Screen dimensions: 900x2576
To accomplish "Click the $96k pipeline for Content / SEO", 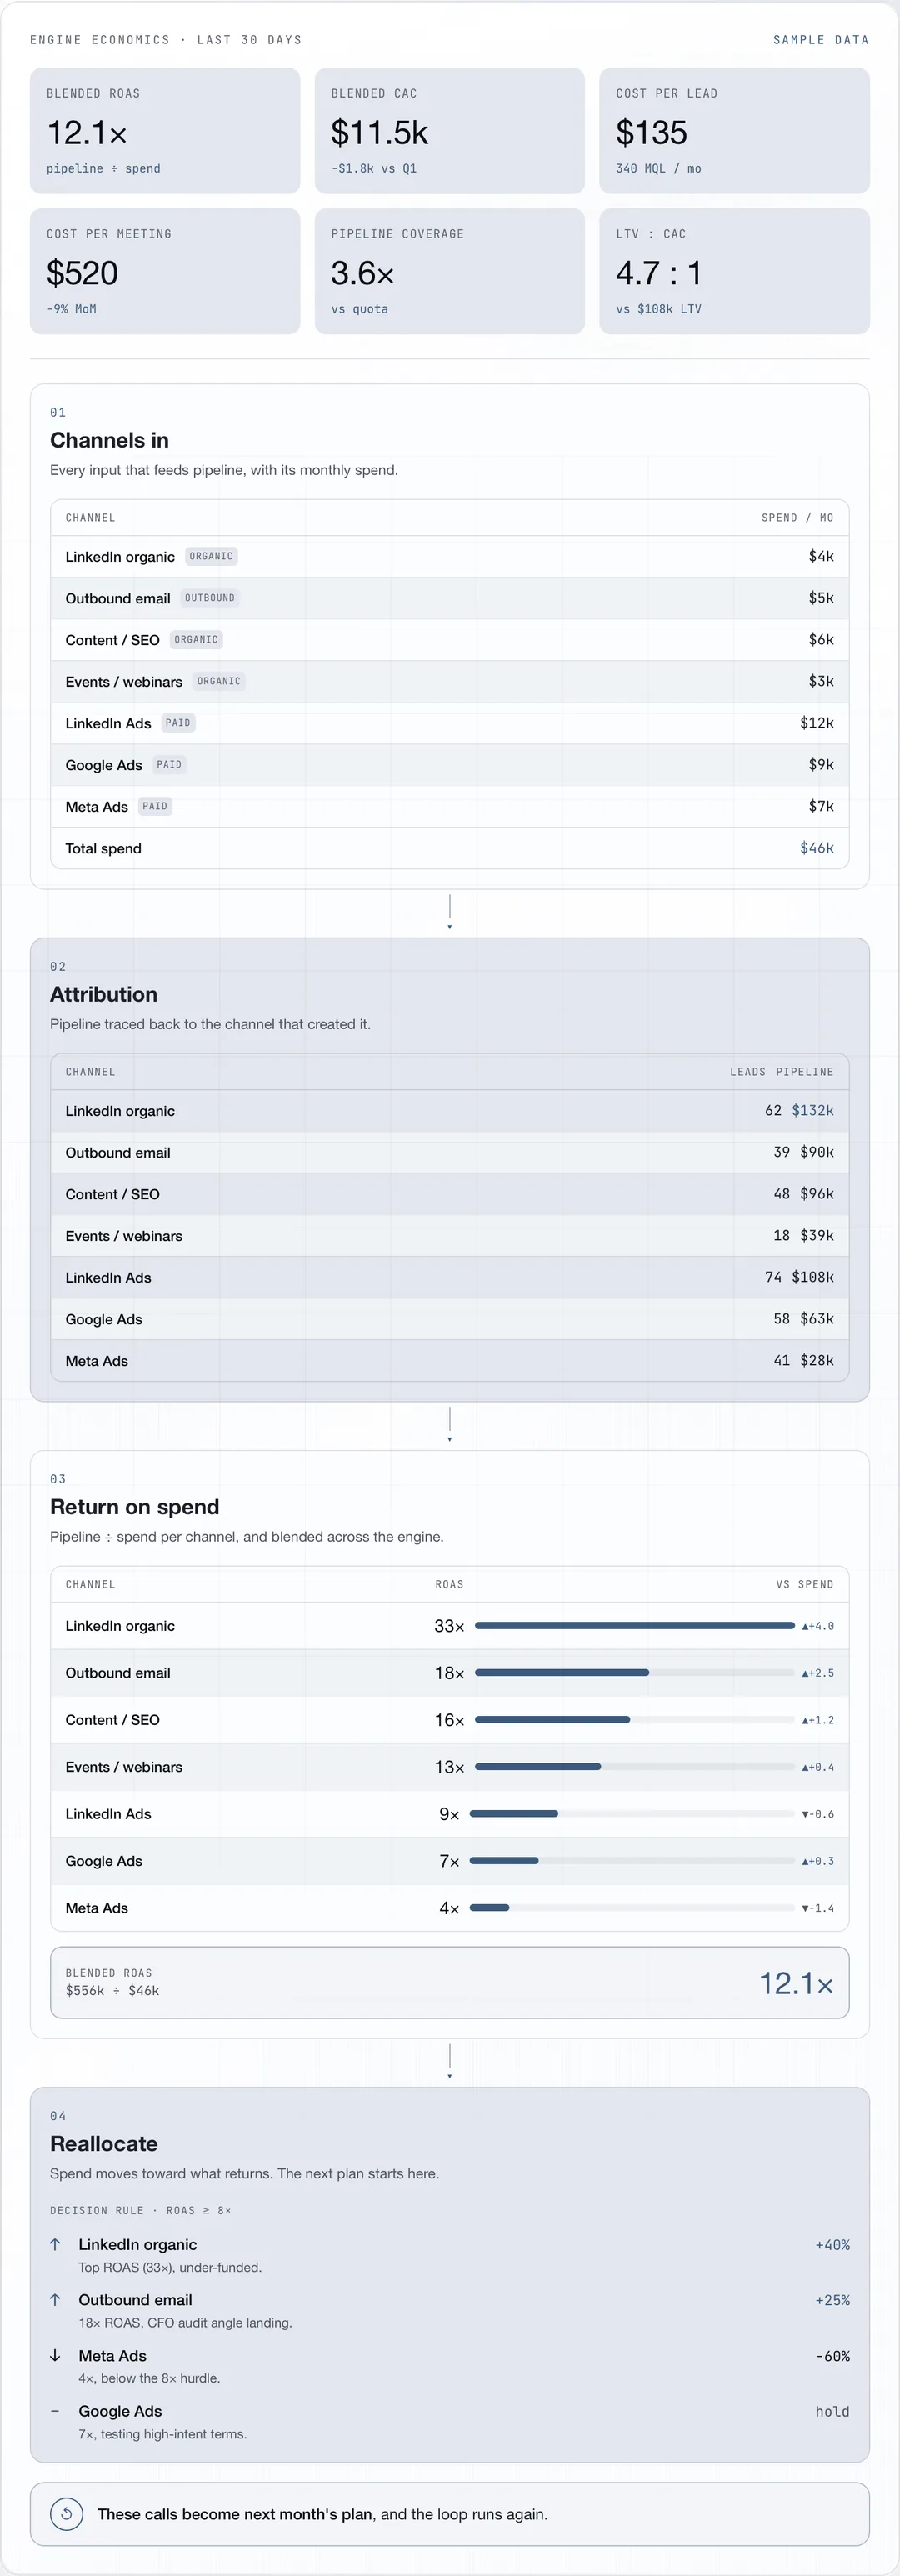I will 817,1194.
